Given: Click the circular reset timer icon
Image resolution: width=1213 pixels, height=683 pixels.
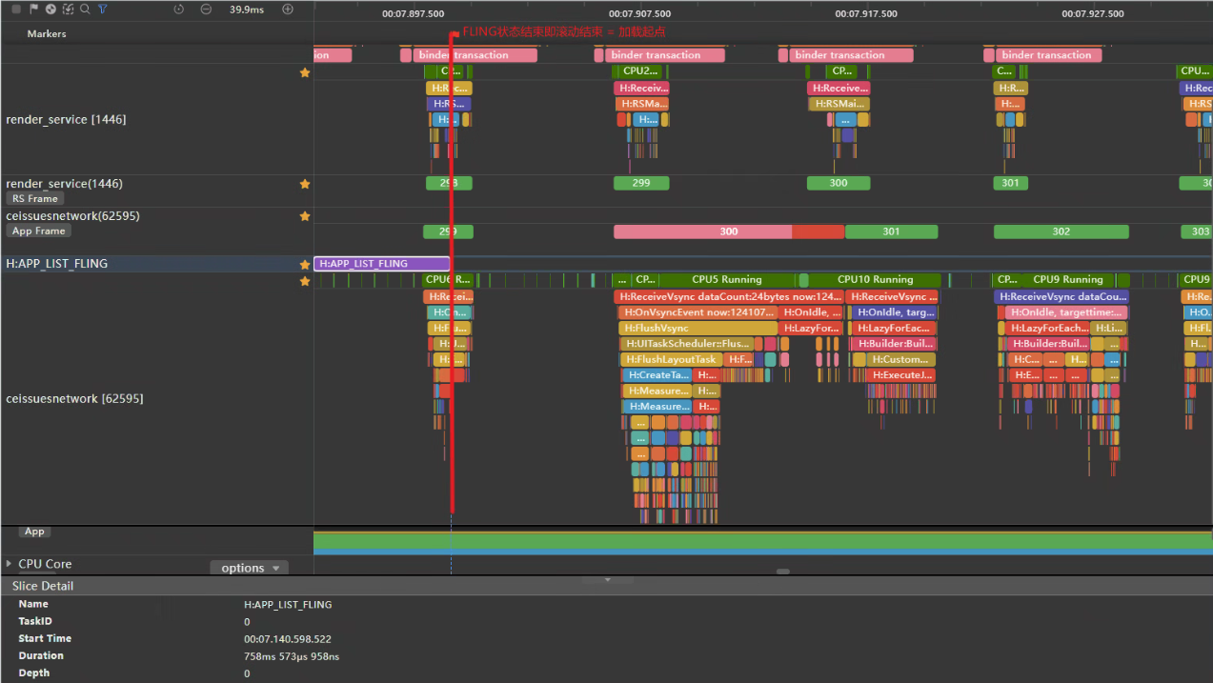Looking at the screenshot, I should tap(179, 9).
